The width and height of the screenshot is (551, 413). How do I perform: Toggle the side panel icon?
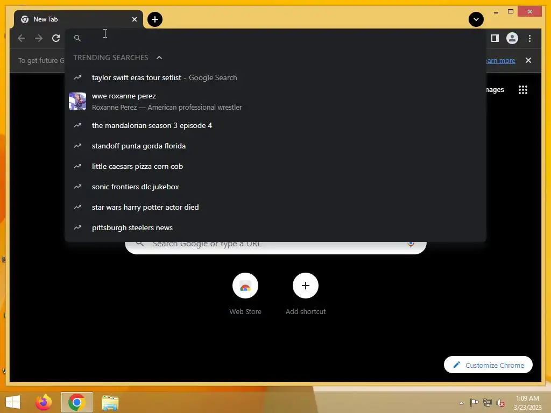(x=495, y=38)
